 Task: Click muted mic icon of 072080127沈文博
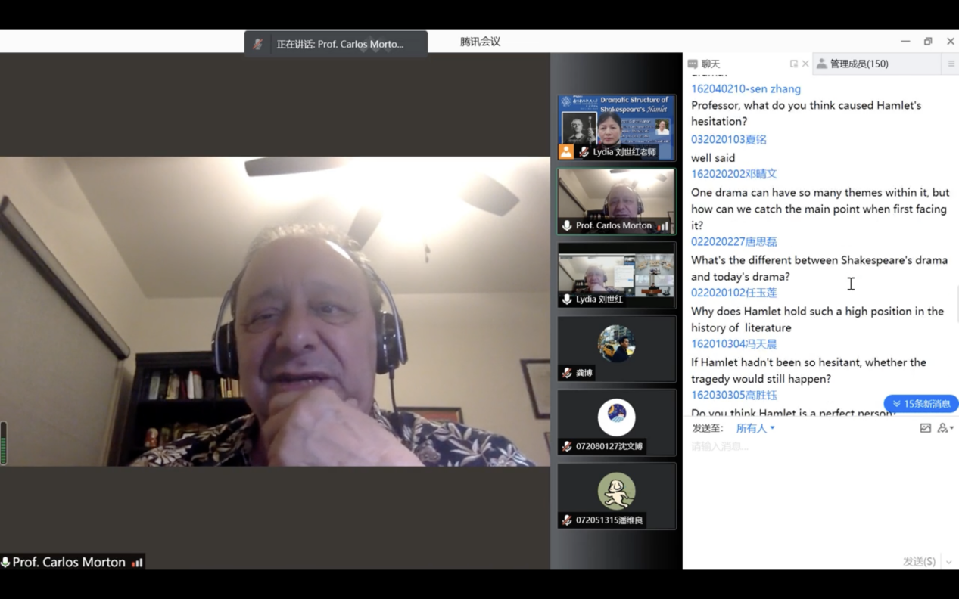click(567, 446)
